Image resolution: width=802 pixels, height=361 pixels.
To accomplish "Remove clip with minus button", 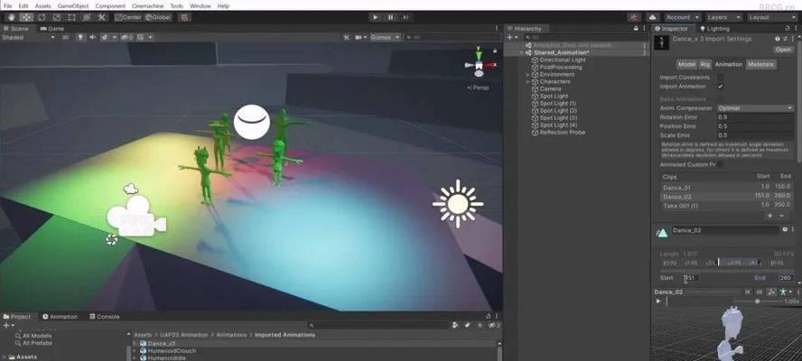I will pyautogui.click(x=781, y=216).
